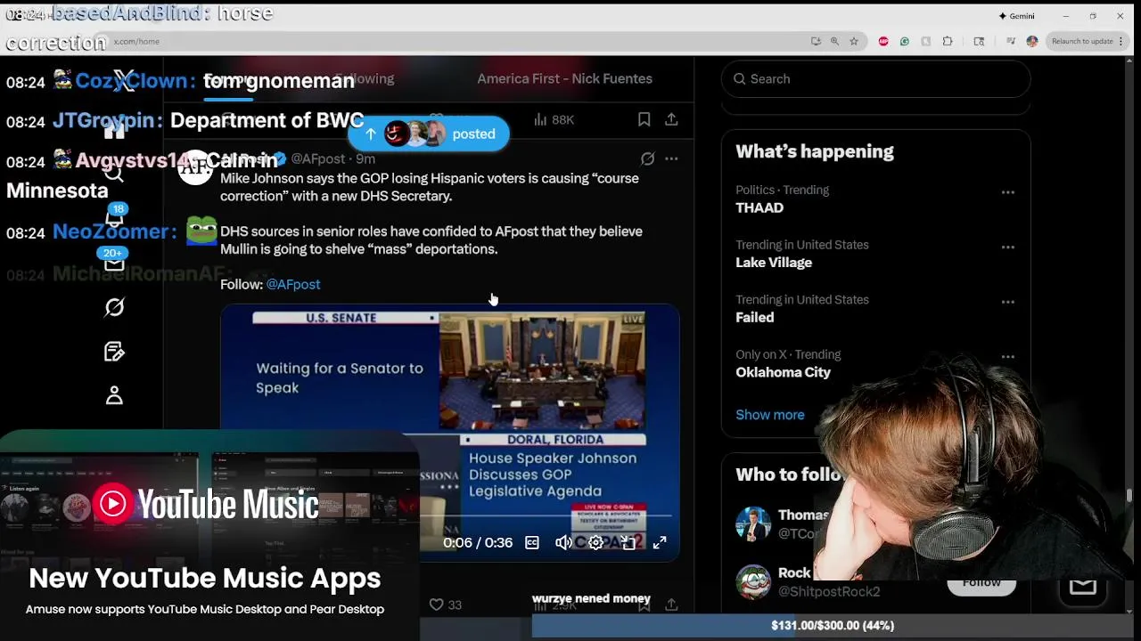Open Gemini in Chrome title bar
This screenshot has width=1141, height=641.
tap(1016, 16)
